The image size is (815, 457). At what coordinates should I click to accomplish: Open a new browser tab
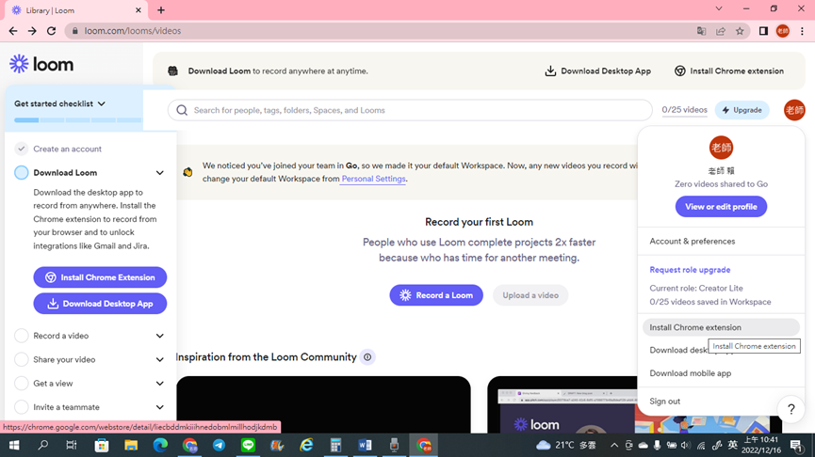click(161, 9)
